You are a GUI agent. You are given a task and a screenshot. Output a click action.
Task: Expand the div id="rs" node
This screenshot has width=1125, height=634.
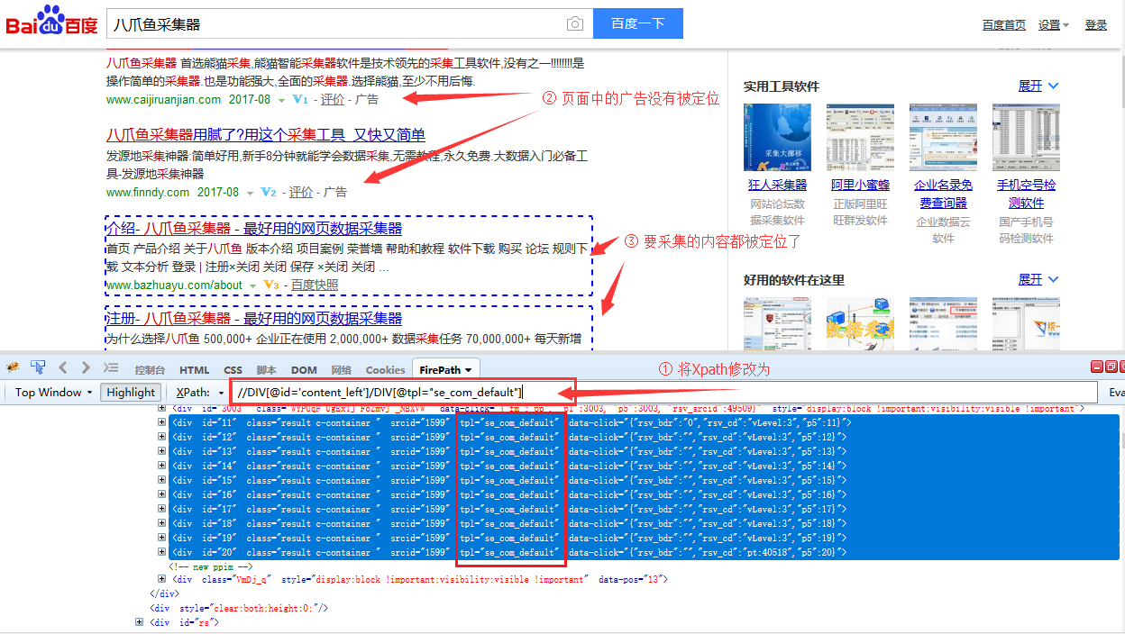pos(140,622)
